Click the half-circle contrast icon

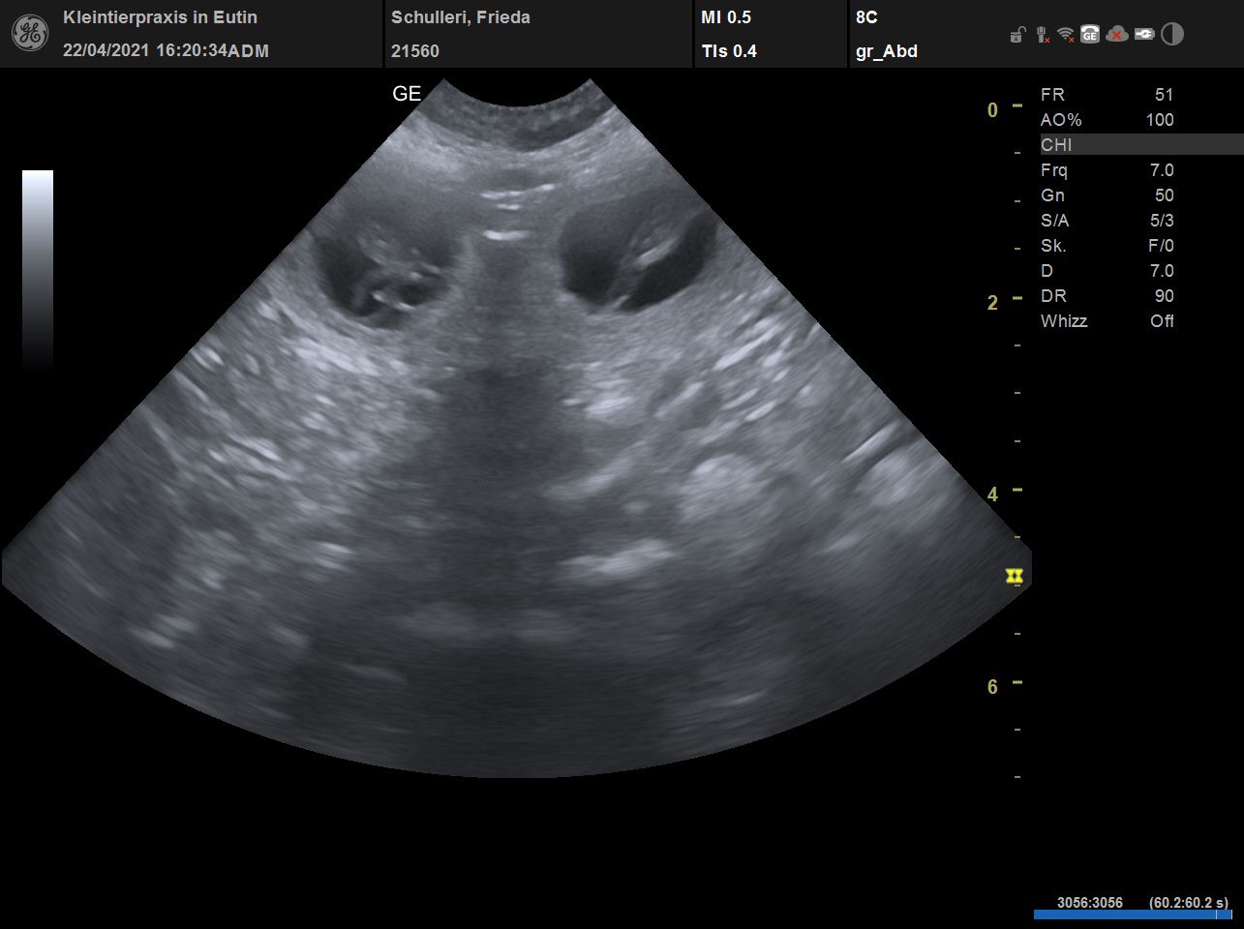coord(1172,35)
